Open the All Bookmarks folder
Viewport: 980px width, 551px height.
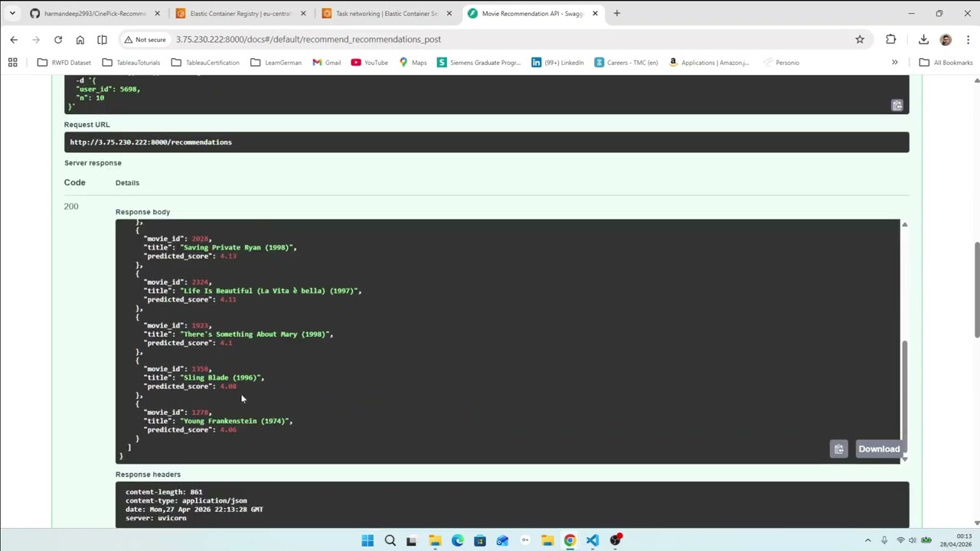(946, 63)
